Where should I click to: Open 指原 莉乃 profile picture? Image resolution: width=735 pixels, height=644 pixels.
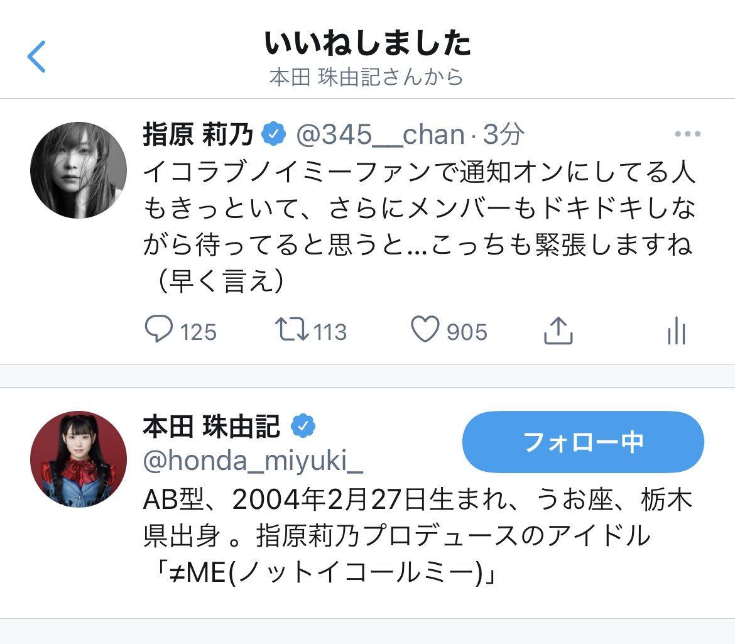pos(79,170)
